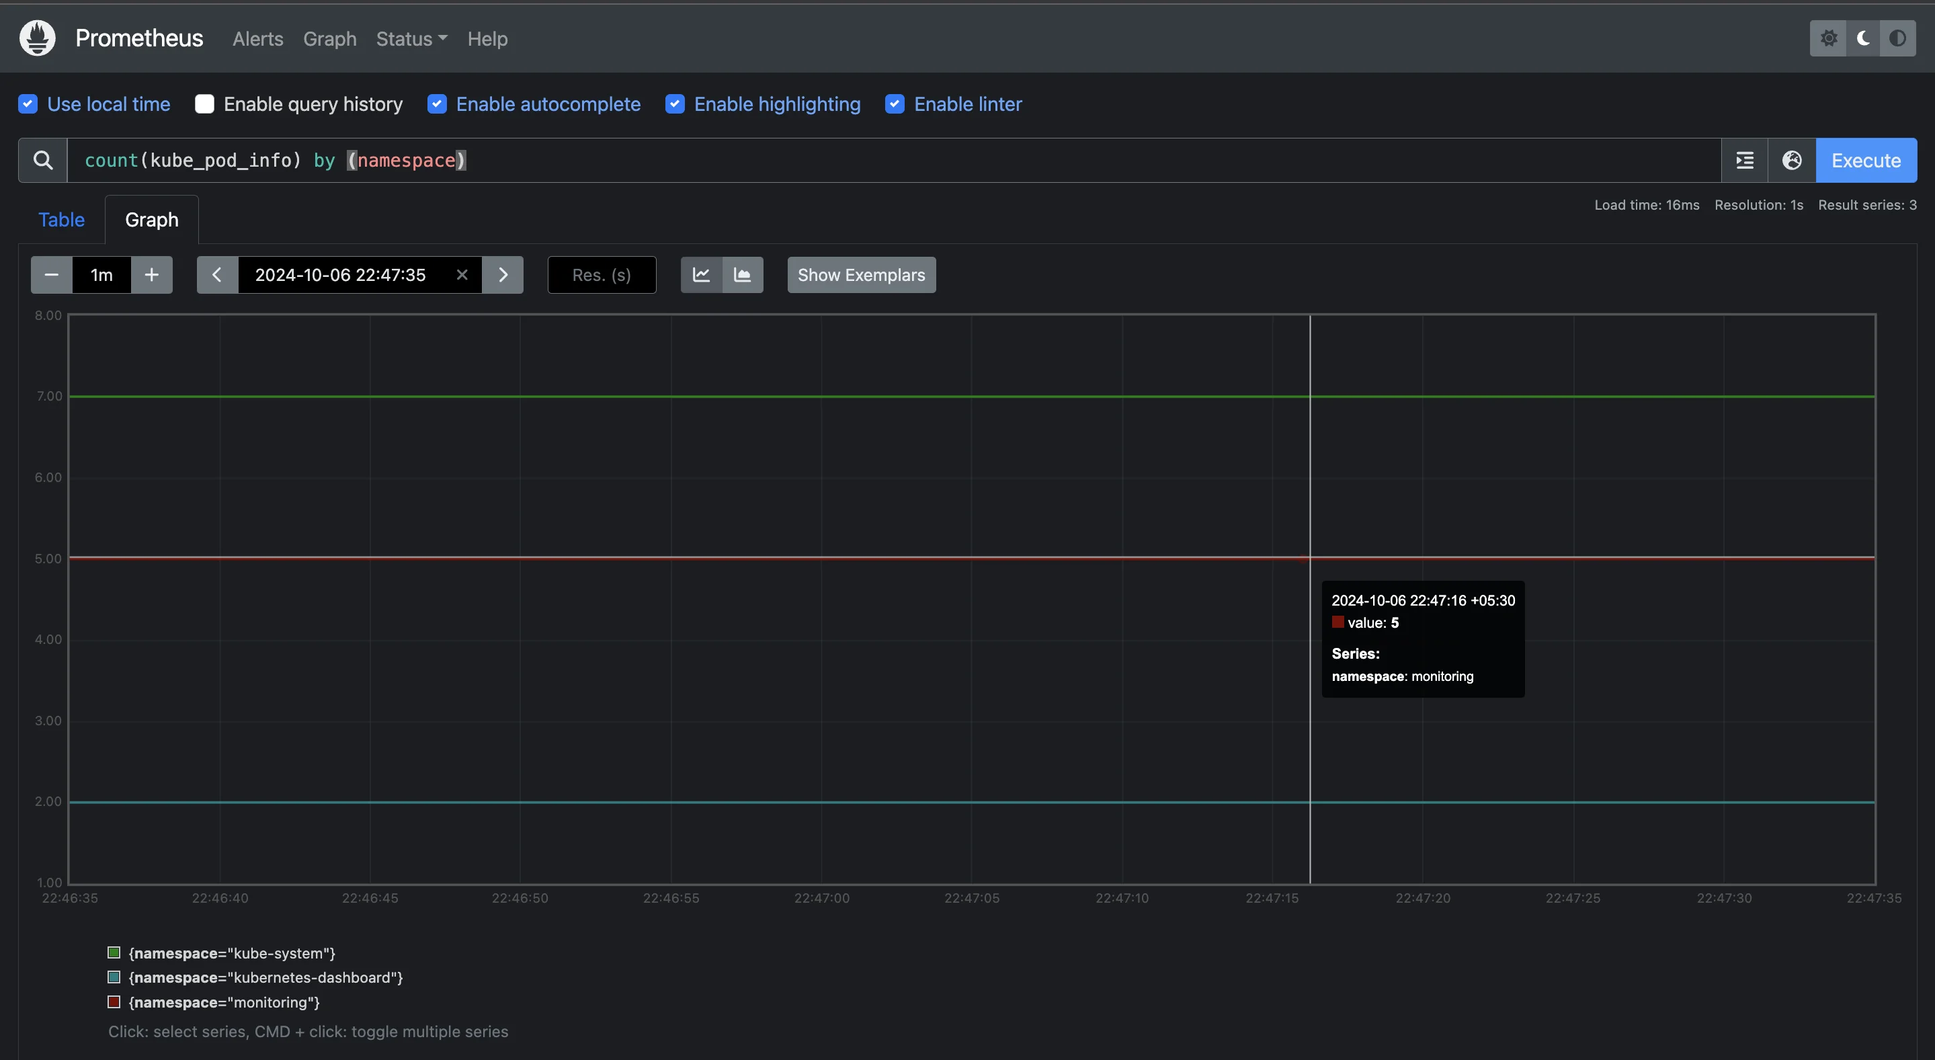Decrease the range with minus button
The width and height of the screenshot is (1935, 1060).
51,275
